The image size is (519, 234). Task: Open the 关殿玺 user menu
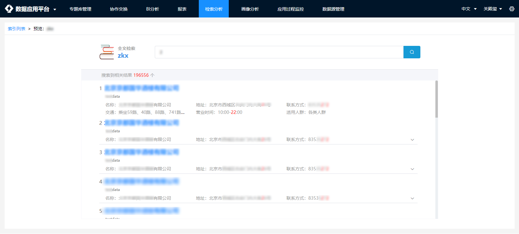pyautogui.click(x=492, y=9)
